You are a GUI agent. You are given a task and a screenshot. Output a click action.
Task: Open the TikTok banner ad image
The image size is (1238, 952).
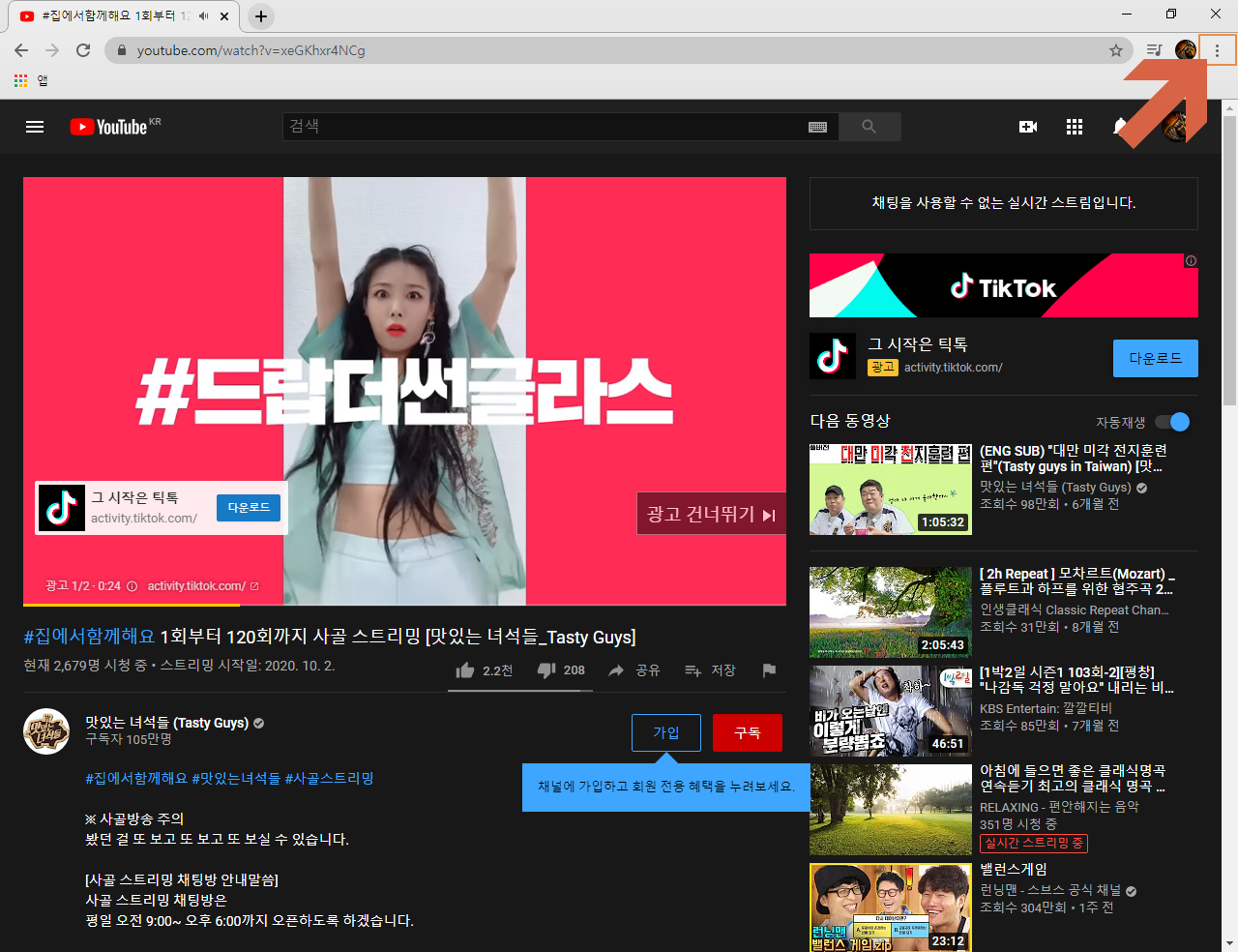point(1004,285)
